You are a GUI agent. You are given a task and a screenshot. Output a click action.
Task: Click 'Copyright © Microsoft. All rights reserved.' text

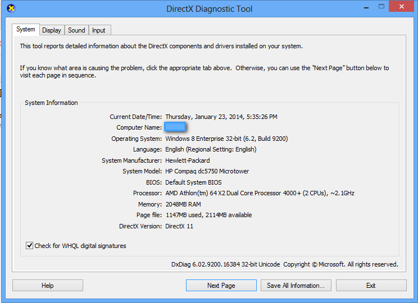(340, 264)
